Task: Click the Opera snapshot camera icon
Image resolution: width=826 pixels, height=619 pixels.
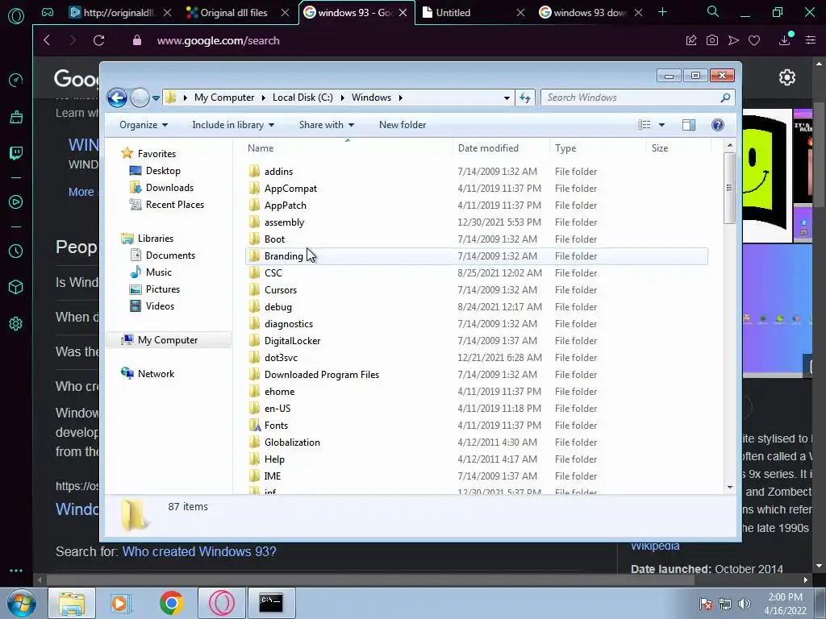Action: [x=712, y=40]
